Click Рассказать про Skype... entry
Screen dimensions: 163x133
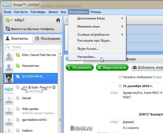pos(97,41)
